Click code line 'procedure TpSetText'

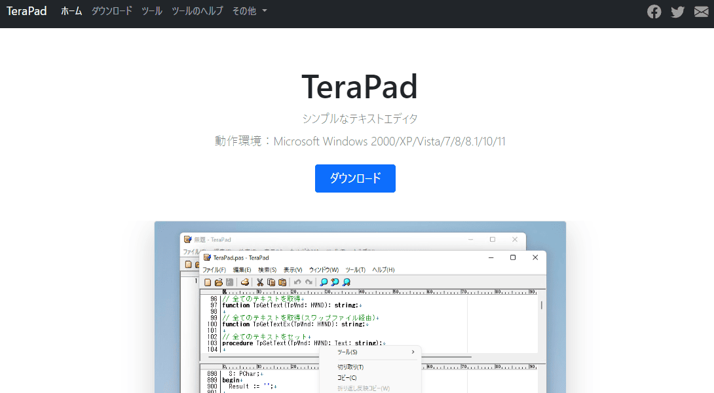pos(304,343)
